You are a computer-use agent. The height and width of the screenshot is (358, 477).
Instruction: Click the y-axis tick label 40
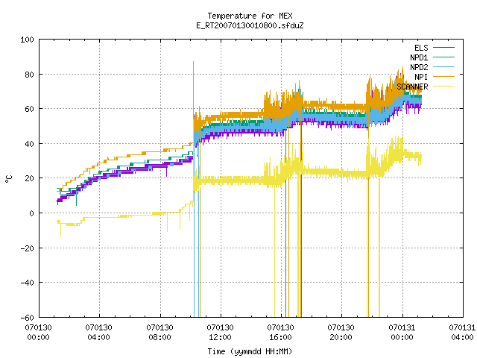[x=29, y=144]
